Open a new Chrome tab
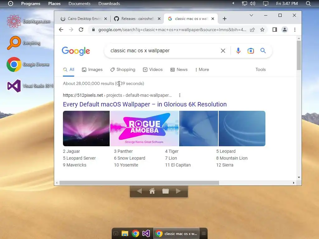 point(224,19)
